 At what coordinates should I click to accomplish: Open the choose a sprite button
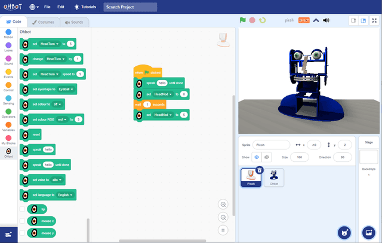coord(343,232)
